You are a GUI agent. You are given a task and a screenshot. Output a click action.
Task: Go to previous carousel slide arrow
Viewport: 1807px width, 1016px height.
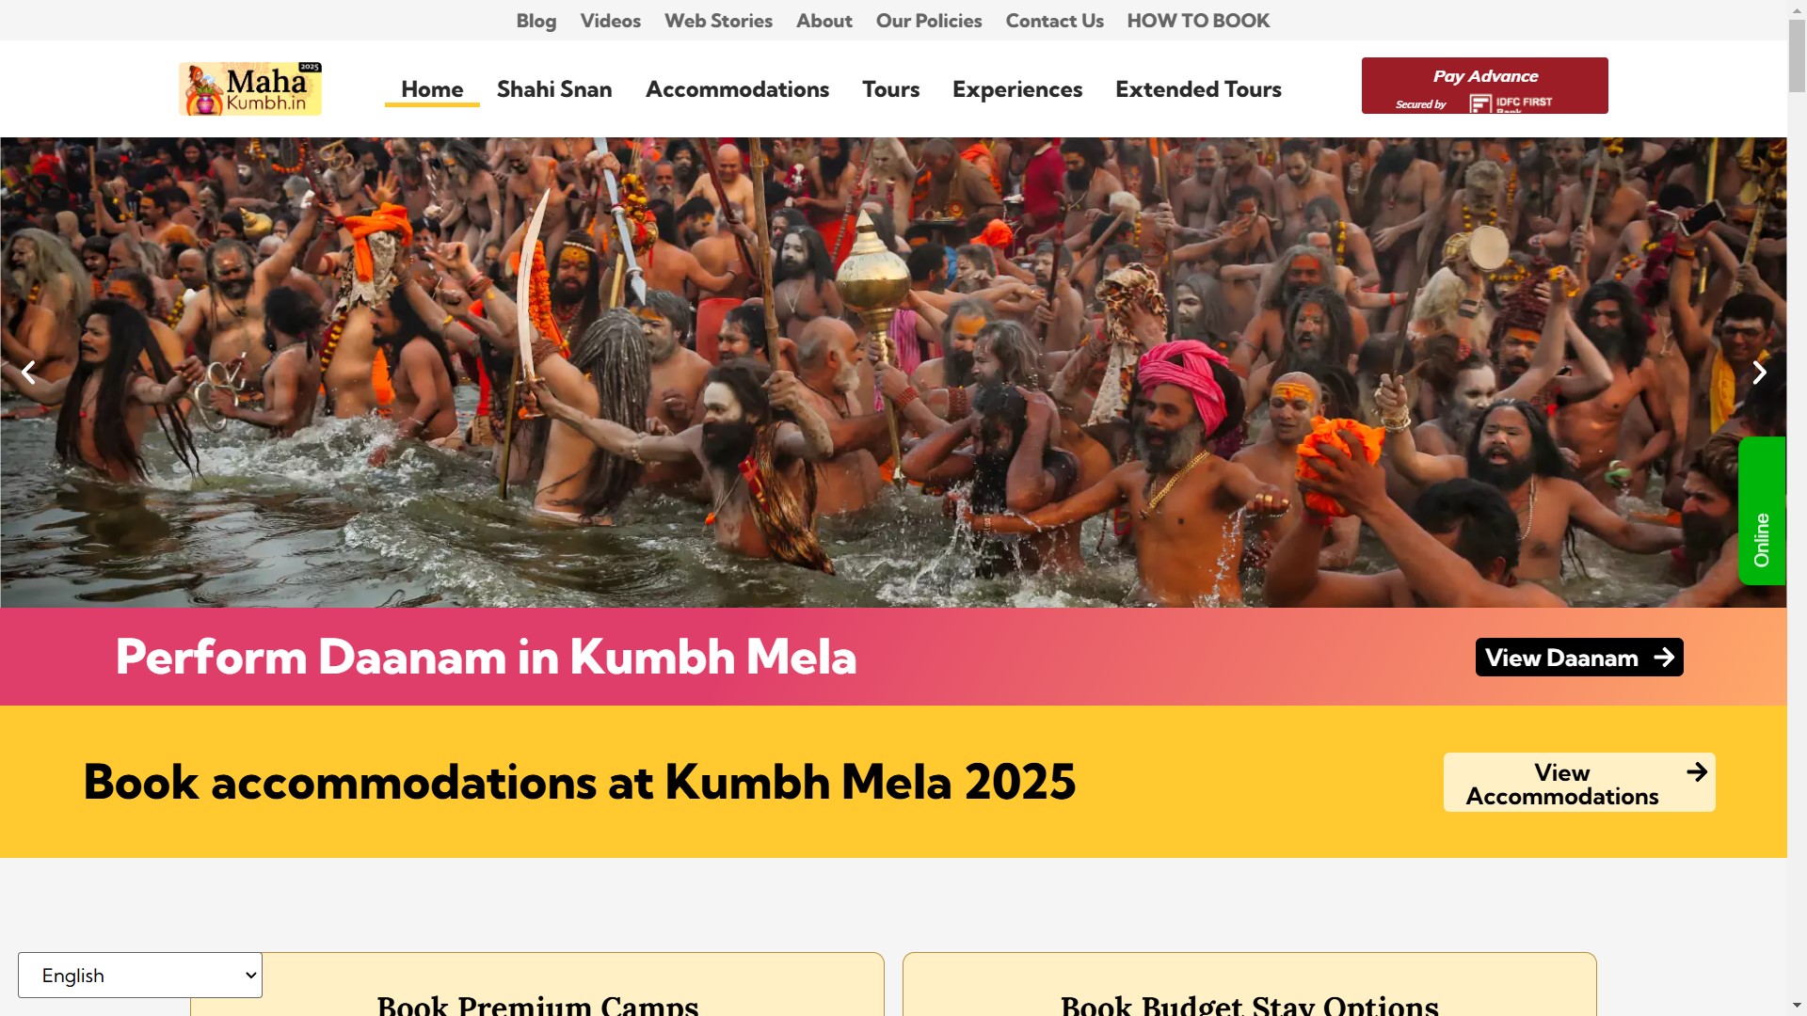[x=28, y=373]
